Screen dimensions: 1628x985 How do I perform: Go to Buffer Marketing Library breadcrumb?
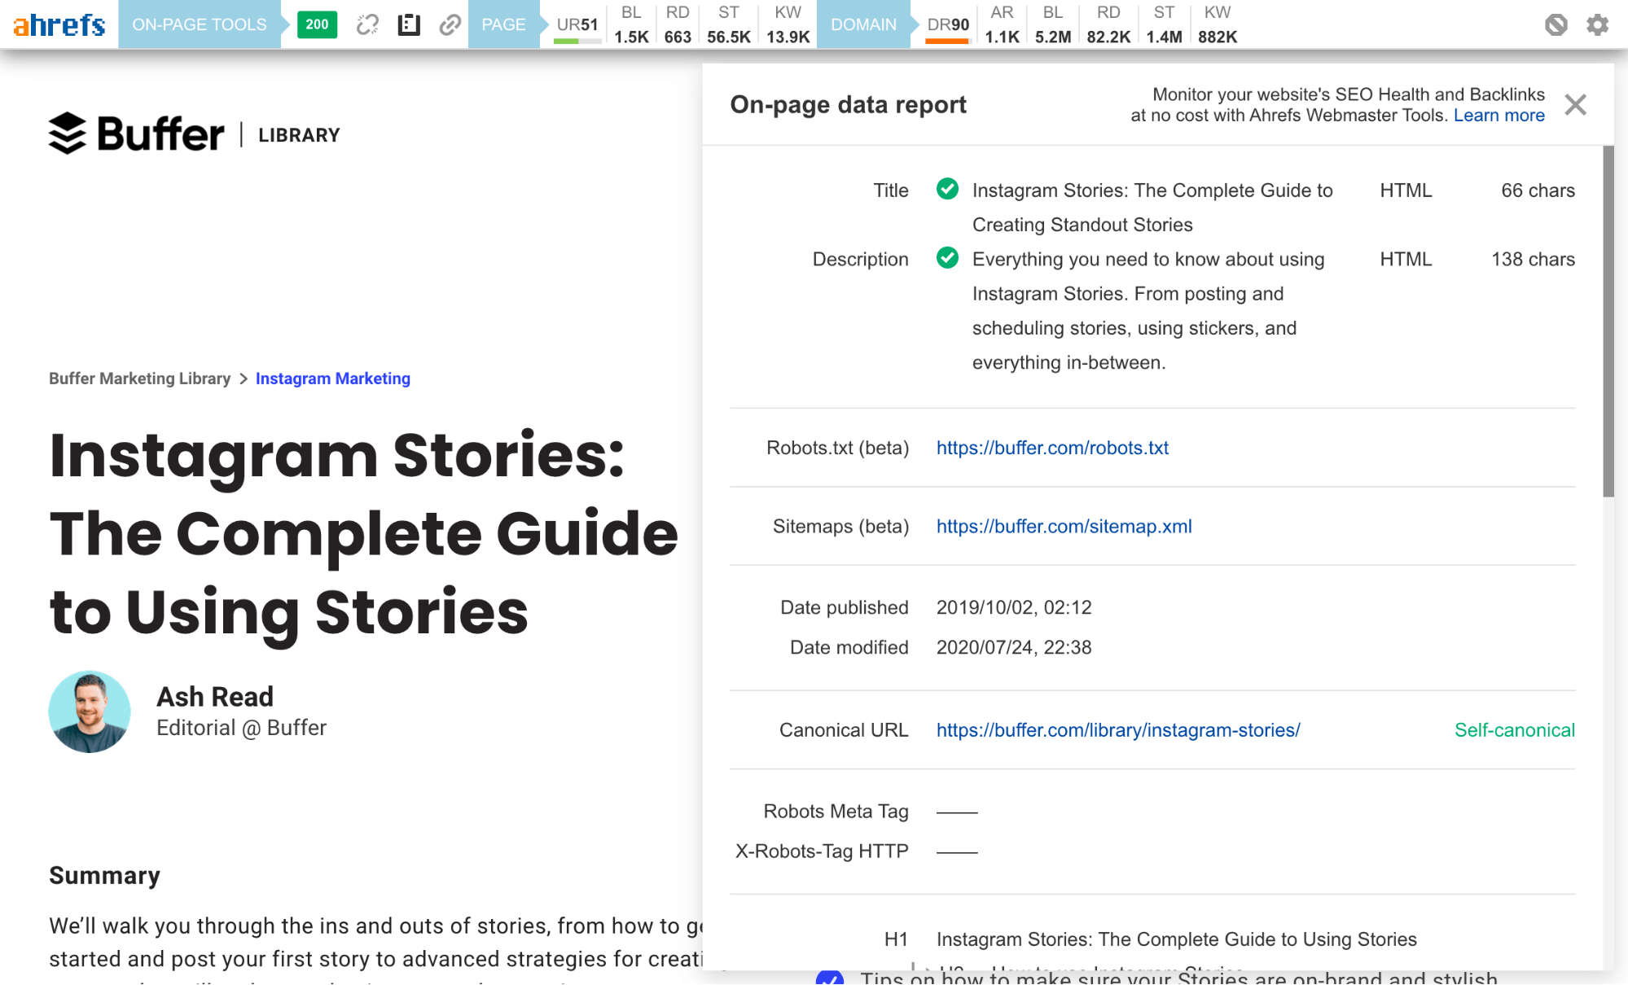pos(139,379)
